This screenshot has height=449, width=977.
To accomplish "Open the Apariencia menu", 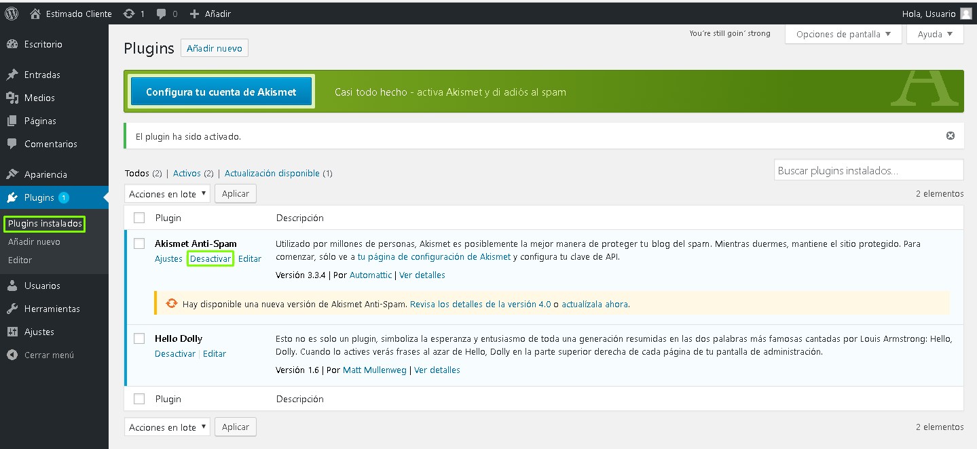I will [45, 174].
